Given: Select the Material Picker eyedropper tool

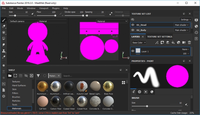Looking at the screenshot, I should coord(3,57).
